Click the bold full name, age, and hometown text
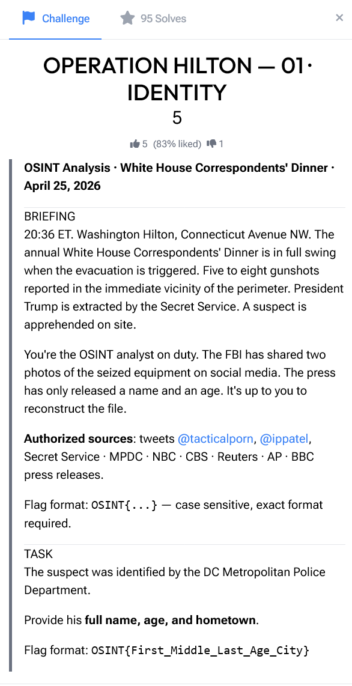352x686 pixels. (x=171, y=620)
